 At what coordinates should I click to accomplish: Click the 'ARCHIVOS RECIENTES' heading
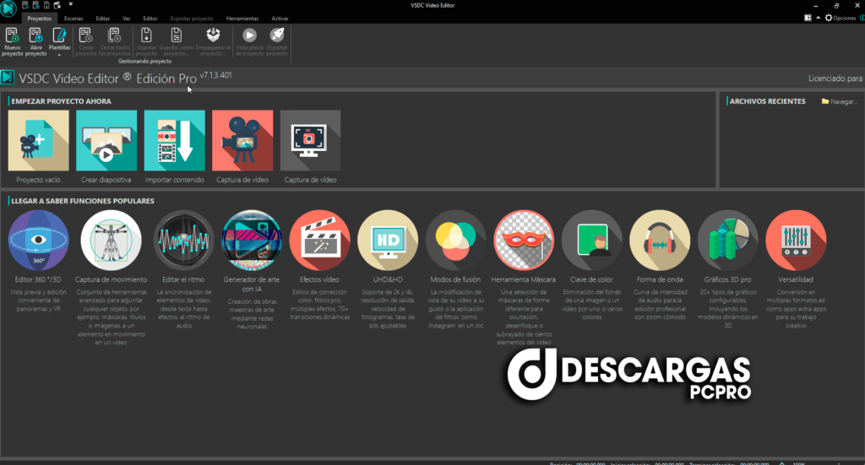(767, 101)
